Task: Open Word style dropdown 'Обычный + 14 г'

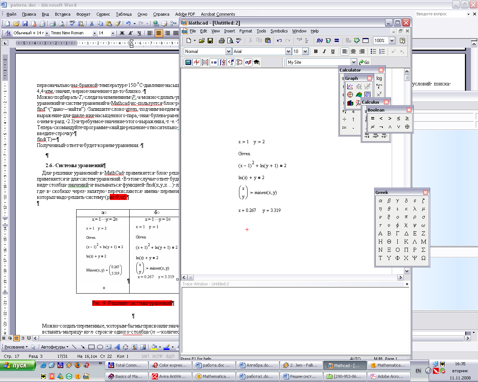Action: (47, 33)
